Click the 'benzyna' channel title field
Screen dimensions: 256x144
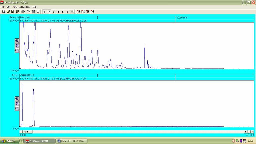[x=58, y=18]
